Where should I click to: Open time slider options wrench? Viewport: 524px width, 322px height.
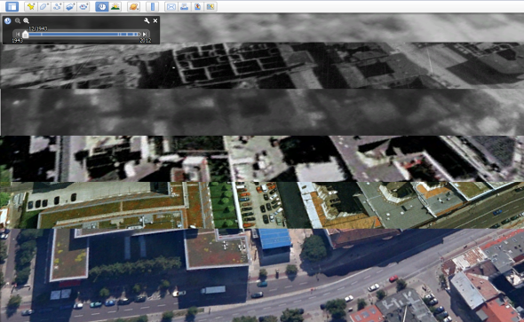[147, 20]
